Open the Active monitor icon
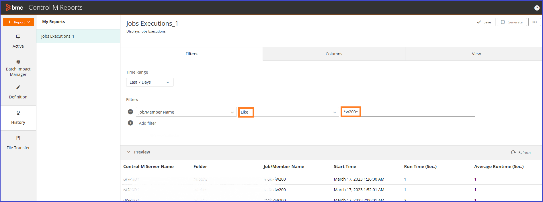This screenshot has width=543, height=202. coord(18,37)
